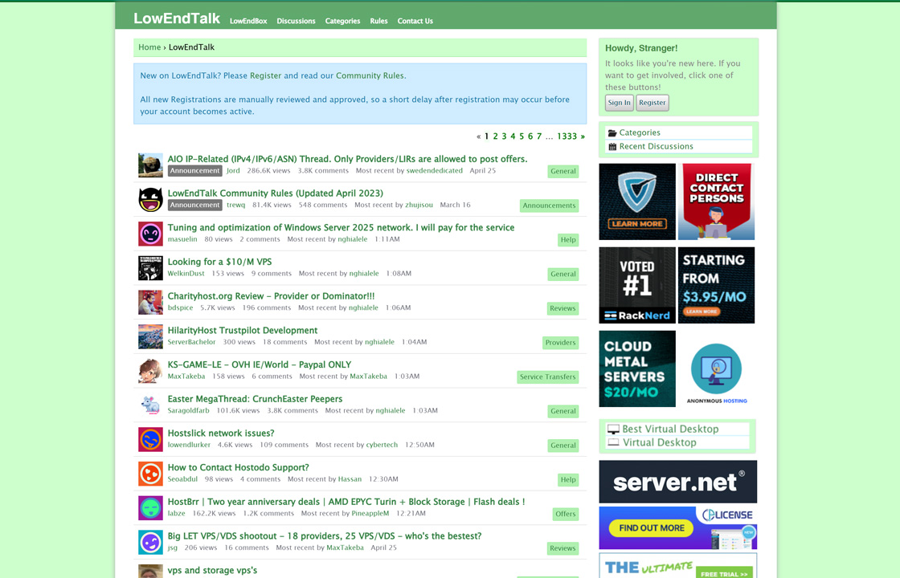Open ServerBachelor's avatar on HilarityHost thread
This screenshot has height=578, width=900.
[x=150, y=336]
